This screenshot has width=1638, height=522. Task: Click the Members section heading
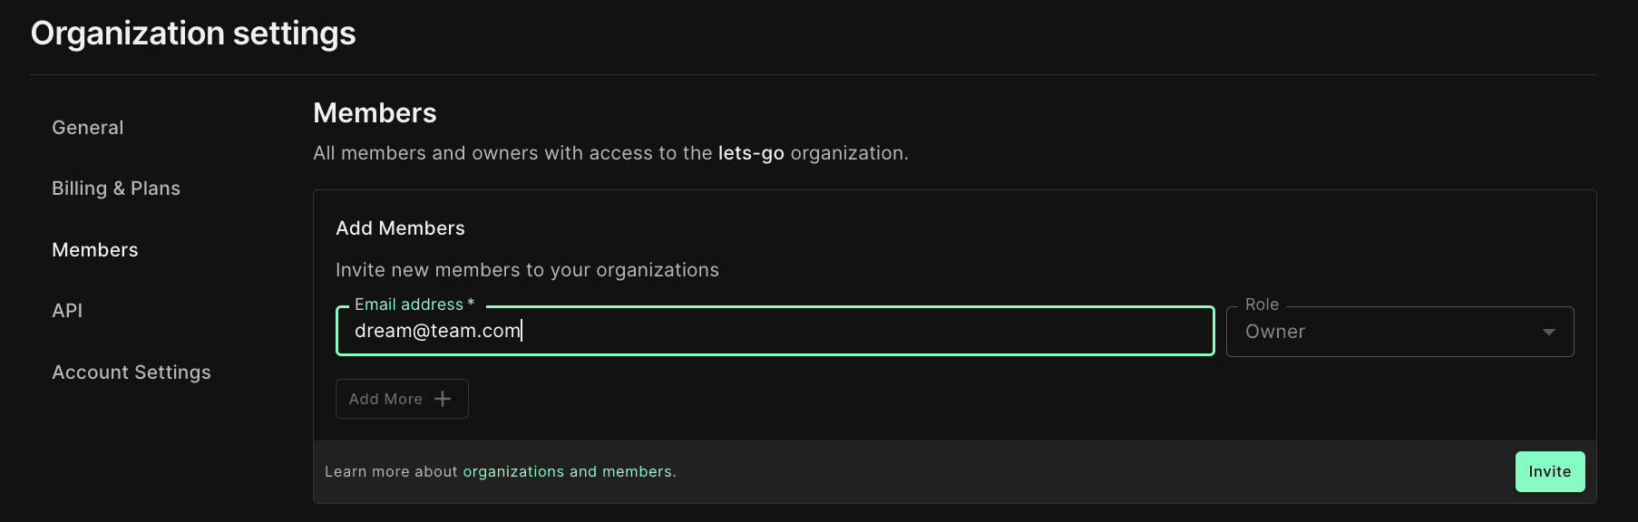click(x=375, y=113)
